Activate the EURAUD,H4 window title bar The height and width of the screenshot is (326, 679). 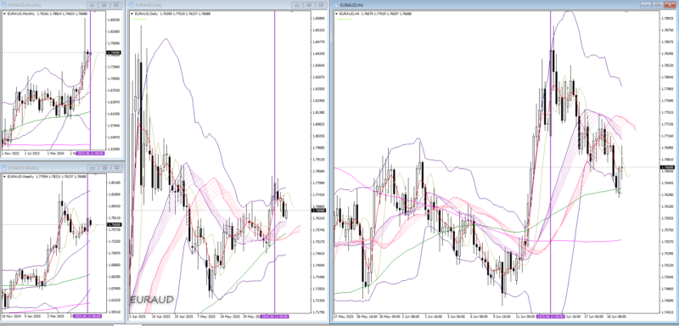pyautogui.click(x=485, y=5)
